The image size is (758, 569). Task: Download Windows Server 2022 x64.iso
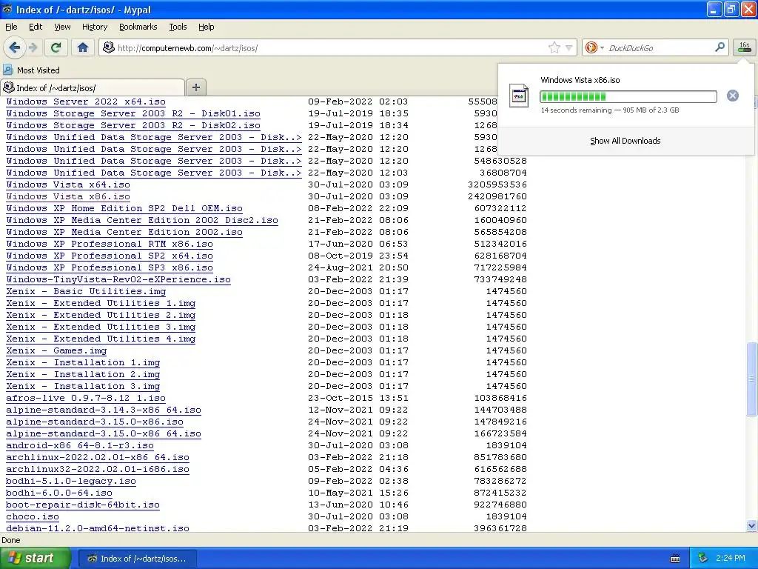(86, 102)
